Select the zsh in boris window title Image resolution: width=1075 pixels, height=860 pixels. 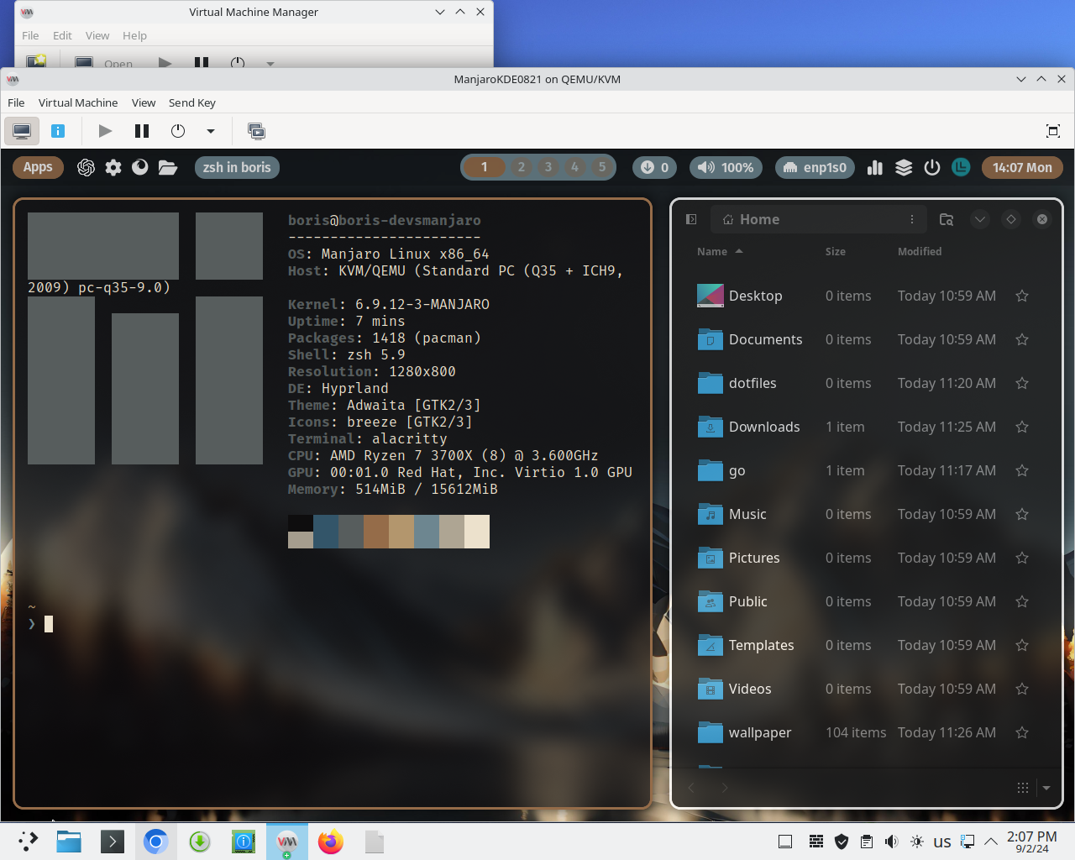[237, 167]
